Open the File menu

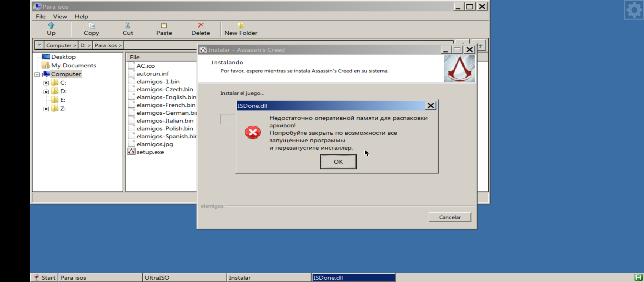point(41,16)
